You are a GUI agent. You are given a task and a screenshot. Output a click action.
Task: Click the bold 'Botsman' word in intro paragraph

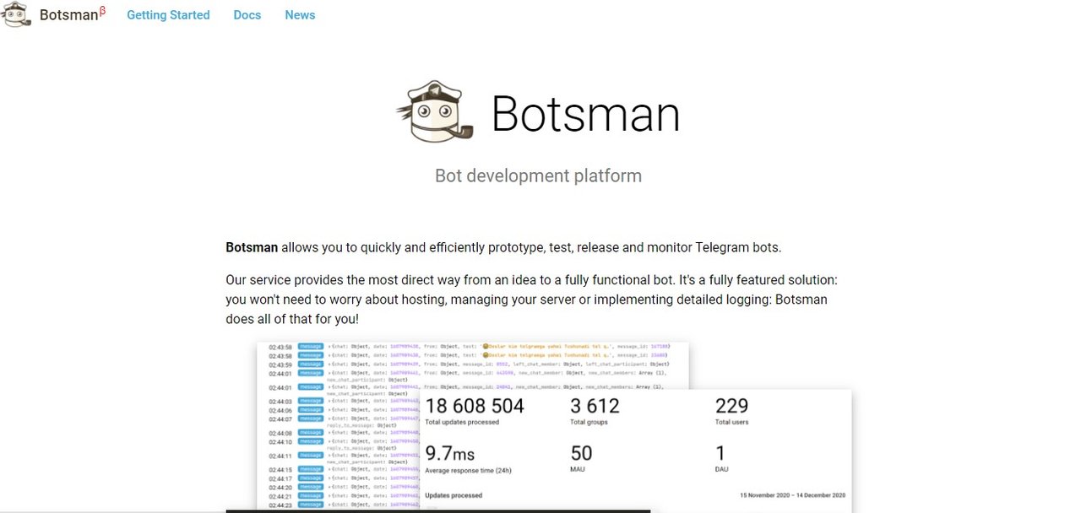(252, 247)
